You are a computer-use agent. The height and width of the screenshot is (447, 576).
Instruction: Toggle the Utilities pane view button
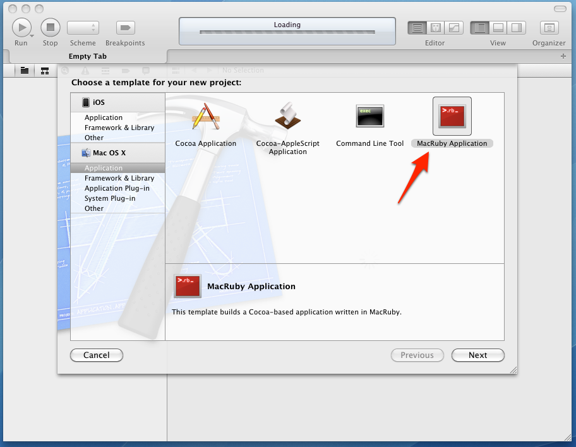(517, 28)
